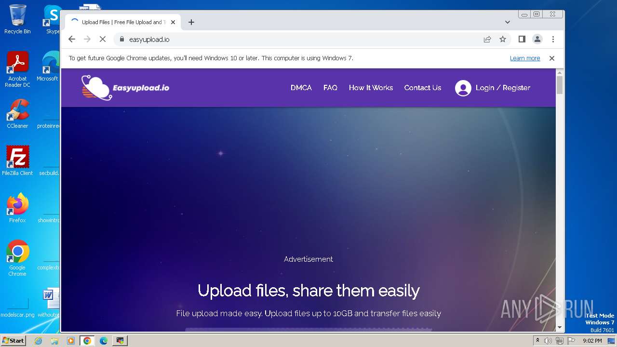Expand the tab search chevron
The width and height of the screenshot is (617, 347).
tap(508, 22)
